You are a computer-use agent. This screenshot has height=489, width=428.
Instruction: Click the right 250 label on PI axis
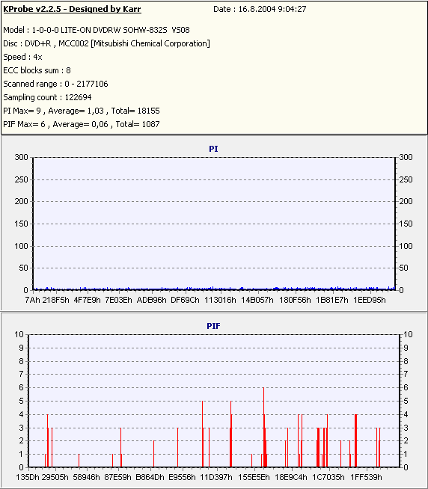pyautogui.click(x=406, y=179)
